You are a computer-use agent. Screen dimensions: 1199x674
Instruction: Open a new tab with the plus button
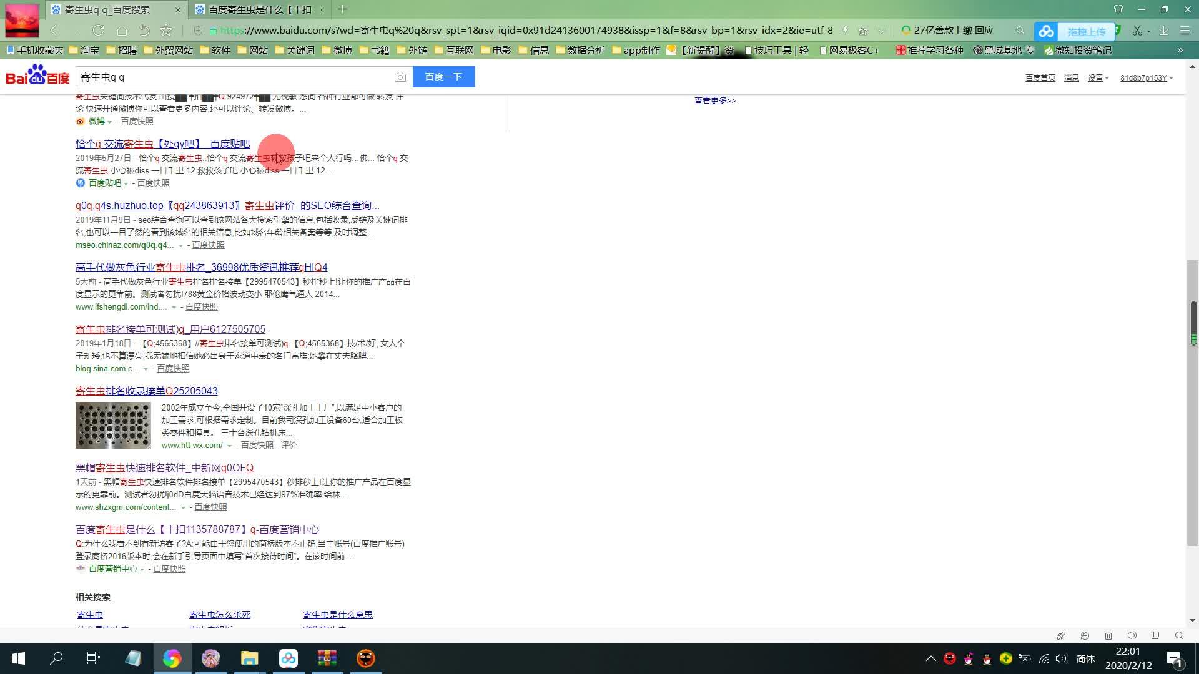coord(342,9)
